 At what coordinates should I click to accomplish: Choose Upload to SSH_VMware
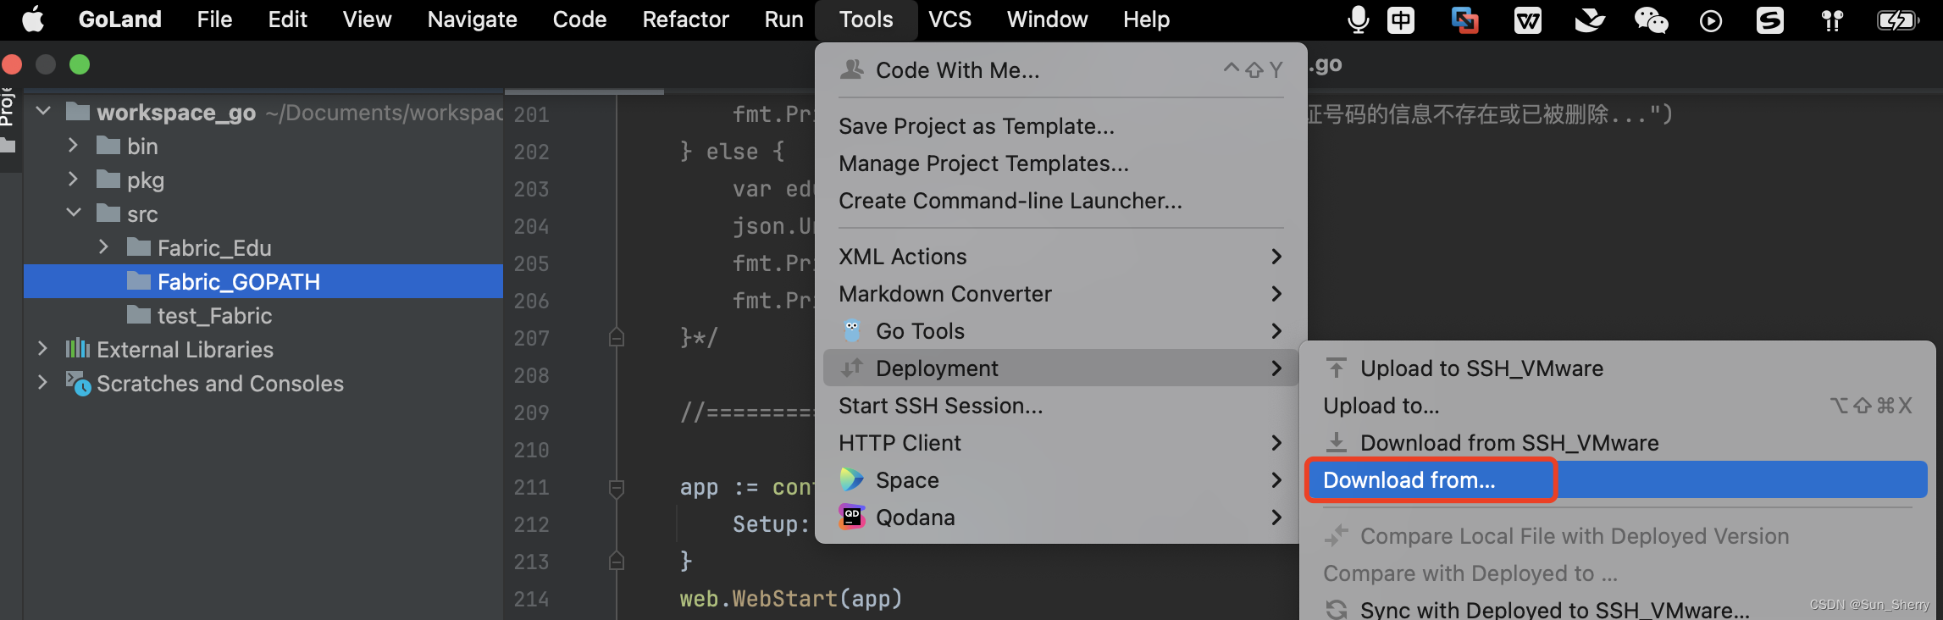[1616, 368]
